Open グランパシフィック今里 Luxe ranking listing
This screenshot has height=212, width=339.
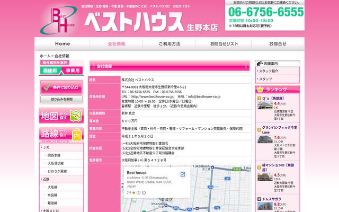click(280, 130)
